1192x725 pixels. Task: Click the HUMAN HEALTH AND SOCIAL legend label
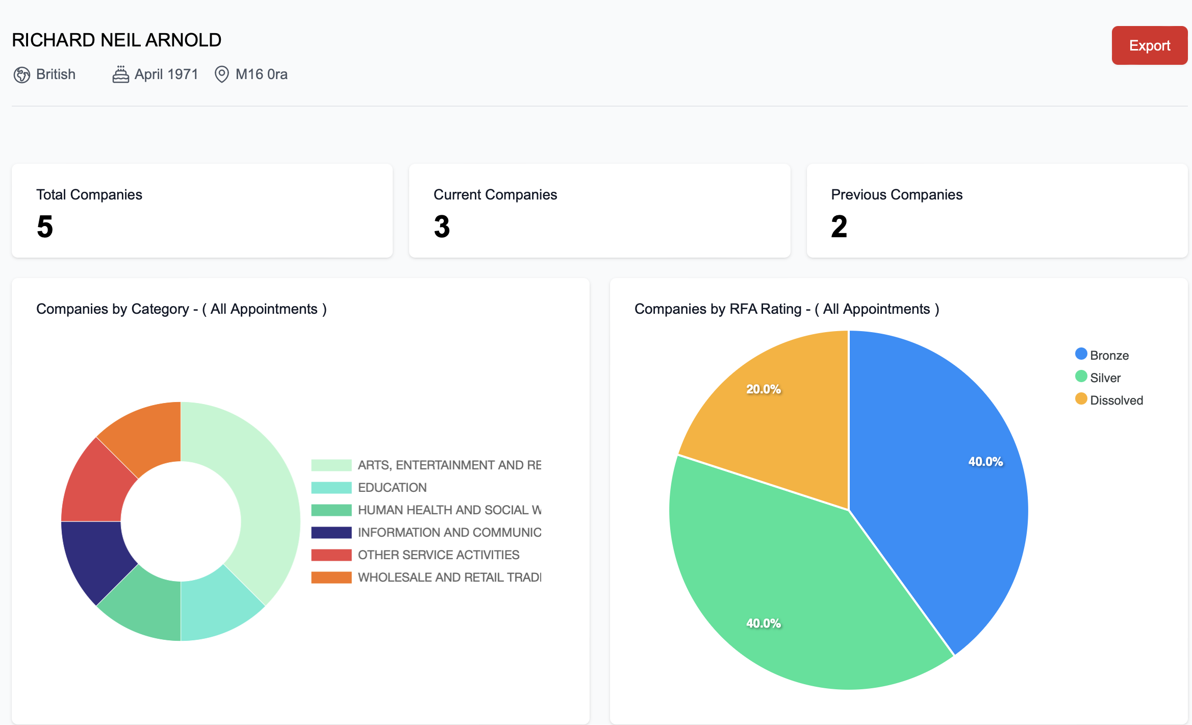pyautogui.click(x=449, y=510)
